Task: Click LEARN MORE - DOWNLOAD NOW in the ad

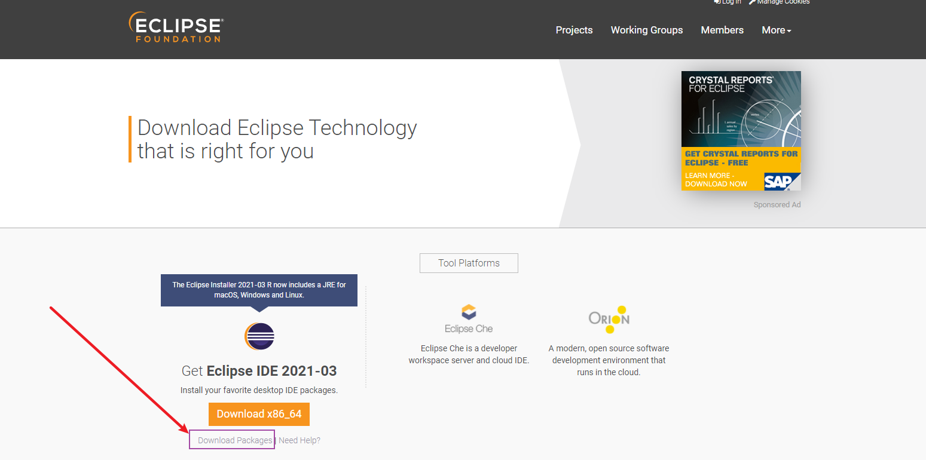Action: tap(717, 180)
